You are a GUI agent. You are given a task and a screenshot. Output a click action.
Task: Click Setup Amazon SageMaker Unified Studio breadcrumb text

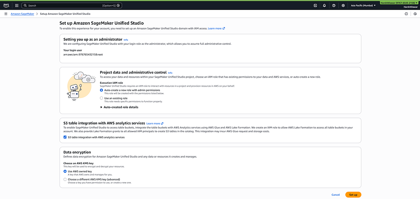pyautogui.click(x=65, y=14)
